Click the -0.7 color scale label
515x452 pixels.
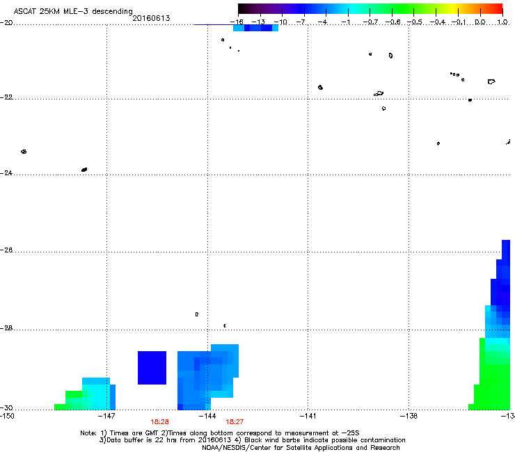[x=370, y=22]
